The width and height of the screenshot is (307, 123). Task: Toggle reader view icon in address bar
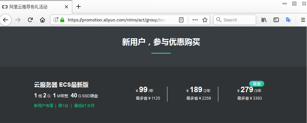click(181, 20)
